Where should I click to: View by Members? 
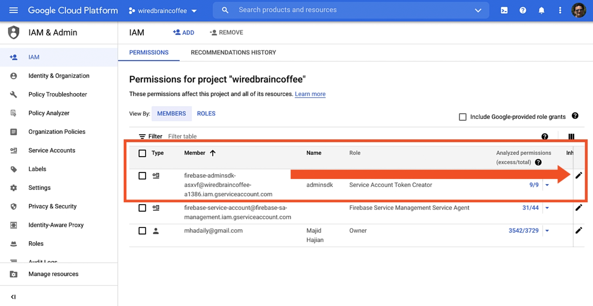click(x=172, y=114)
